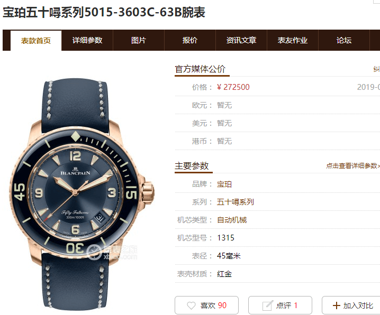380x315 pixels.
Task: Open the 表友作业 tab
Action: tap(293, 40)
